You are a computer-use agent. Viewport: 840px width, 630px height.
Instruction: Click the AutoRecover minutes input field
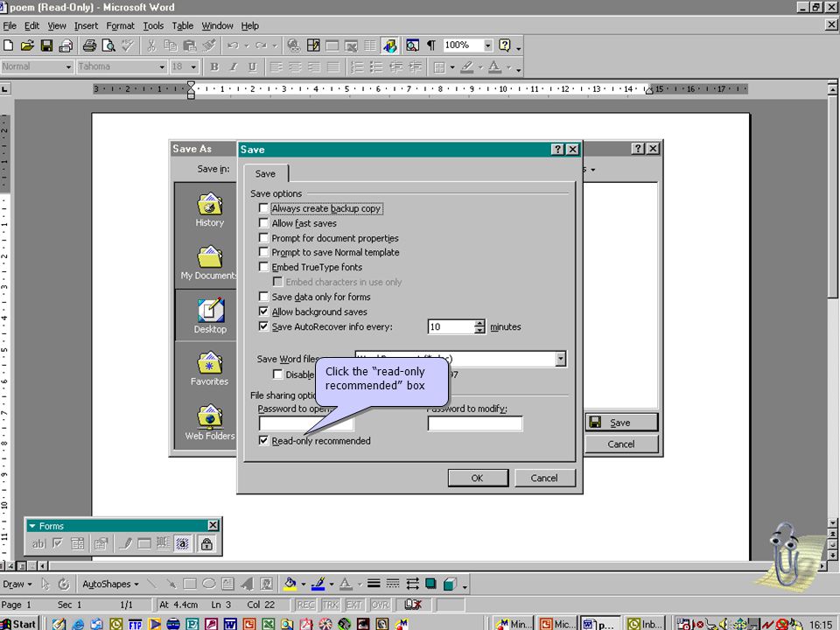point(451,326)
